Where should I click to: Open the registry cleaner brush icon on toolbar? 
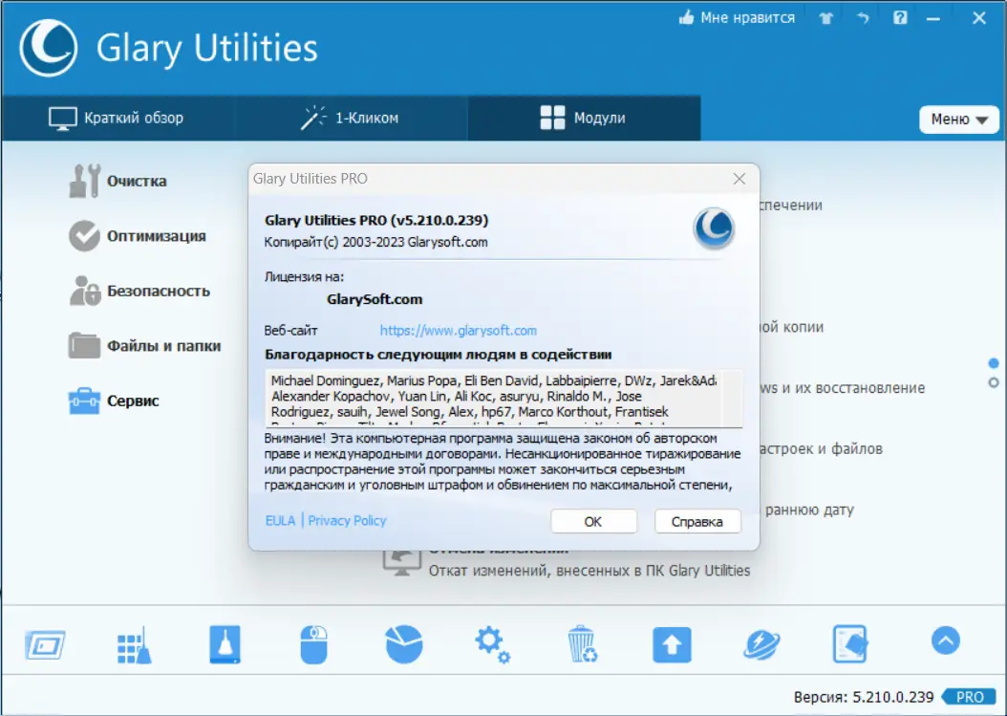tap(136, 644)
